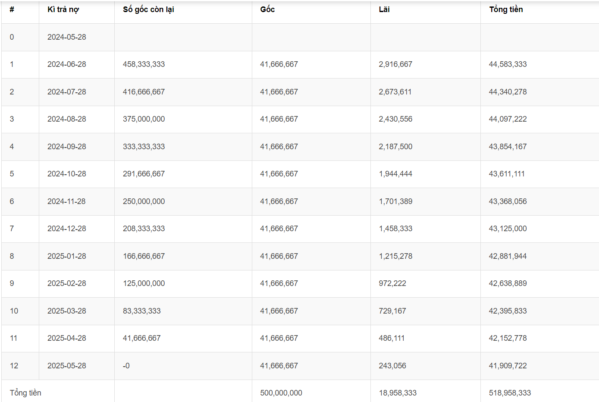599x402 pixels.
Task: Click remaining principal 166,666,667
Action: tap(144, 256)
